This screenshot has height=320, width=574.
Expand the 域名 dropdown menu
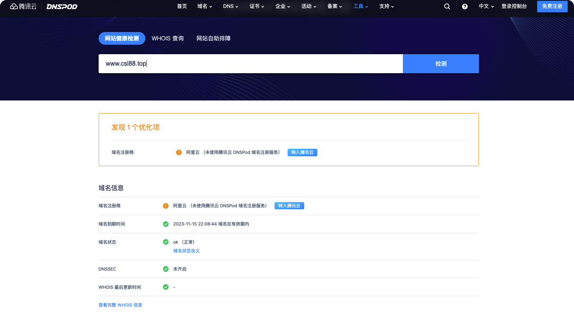point(205,6)
